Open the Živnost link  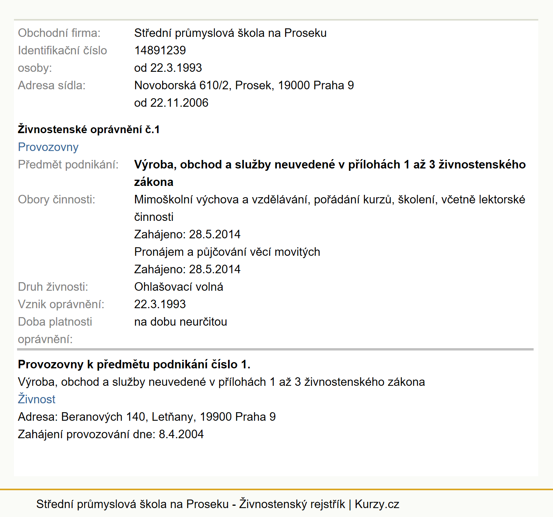36,399
